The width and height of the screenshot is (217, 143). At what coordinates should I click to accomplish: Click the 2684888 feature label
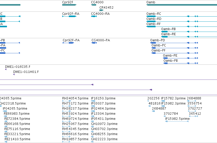click(194, 98)
